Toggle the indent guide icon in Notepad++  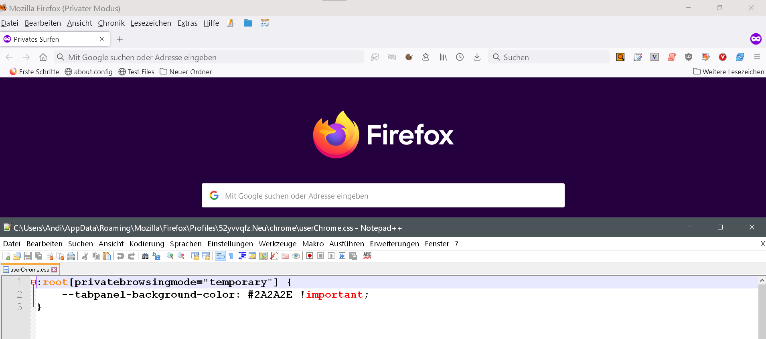242,256
